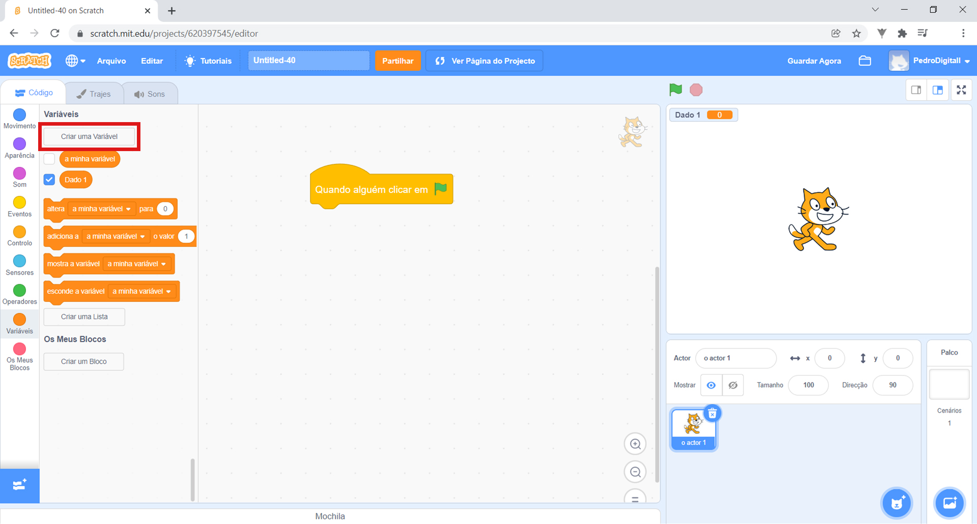The image size is (977, 524).
Task: Zoom in the code workspace
Action: coord(635,444)
